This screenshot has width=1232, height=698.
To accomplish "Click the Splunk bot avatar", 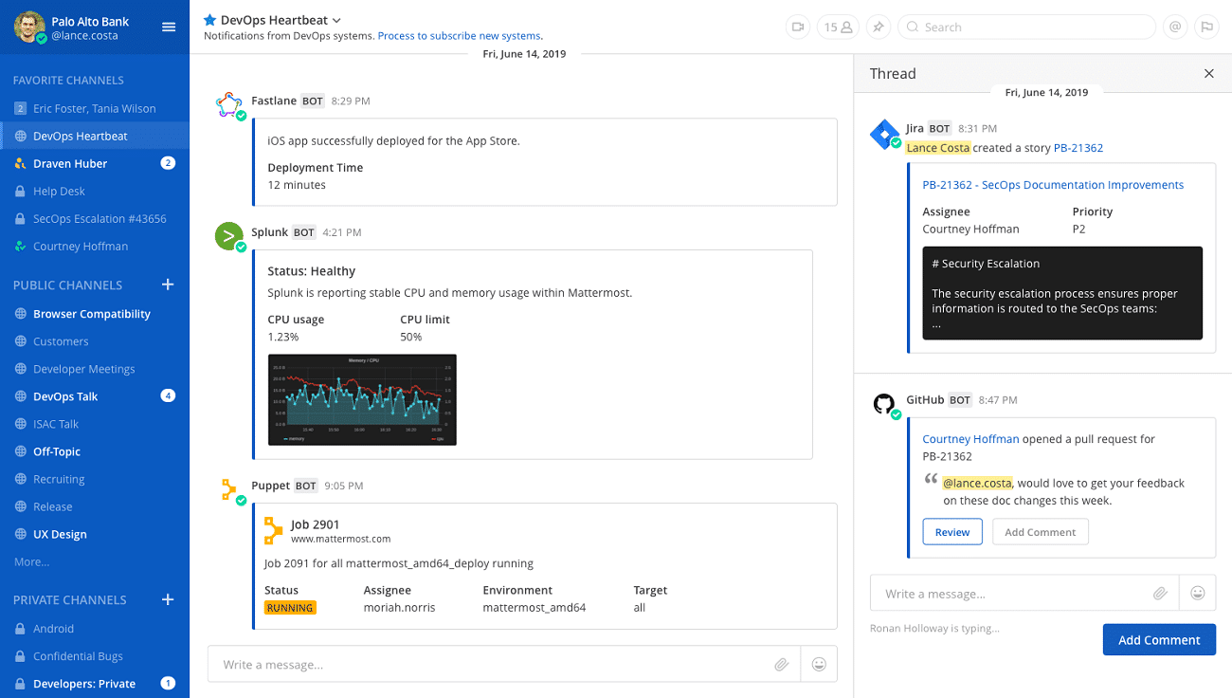I will pos(228,235).
